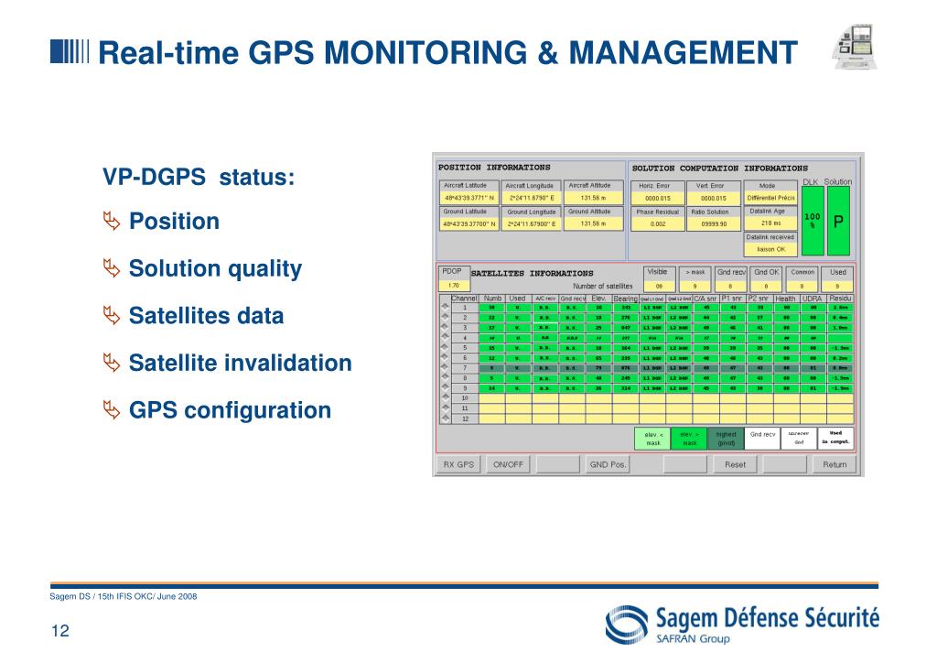Click the RX GPS button
Screen dimensions: 937x663
coord(459,464)
